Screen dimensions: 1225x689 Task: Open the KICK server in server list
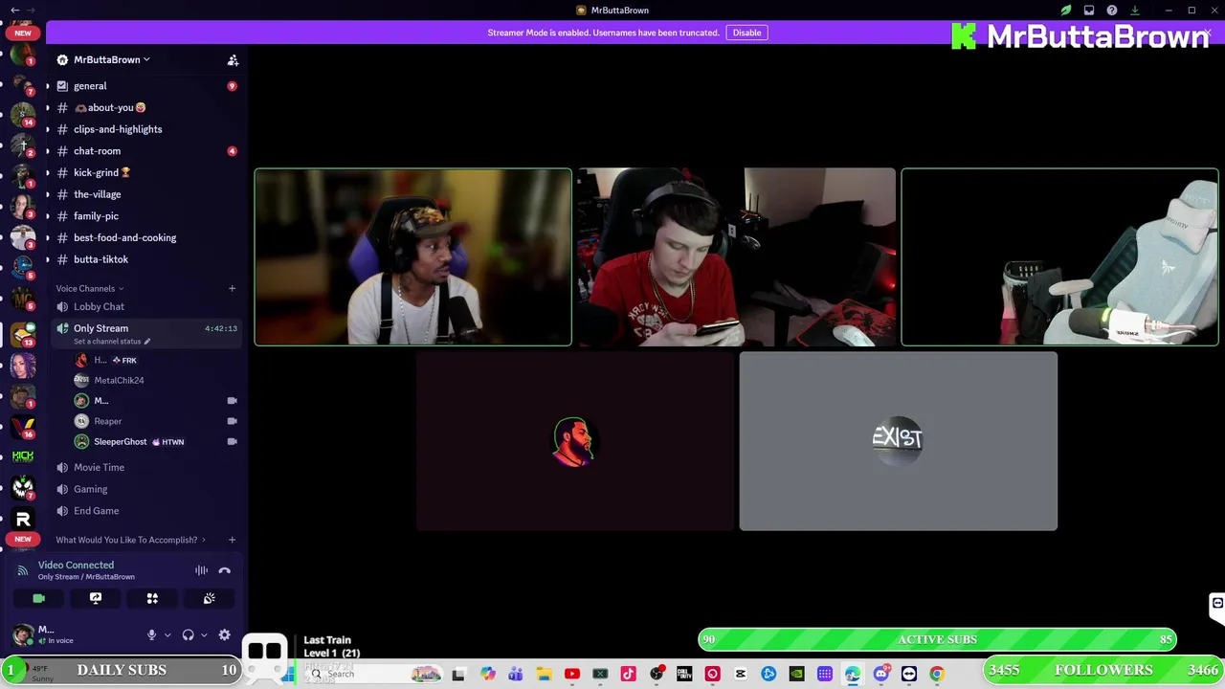click(23, 456)
